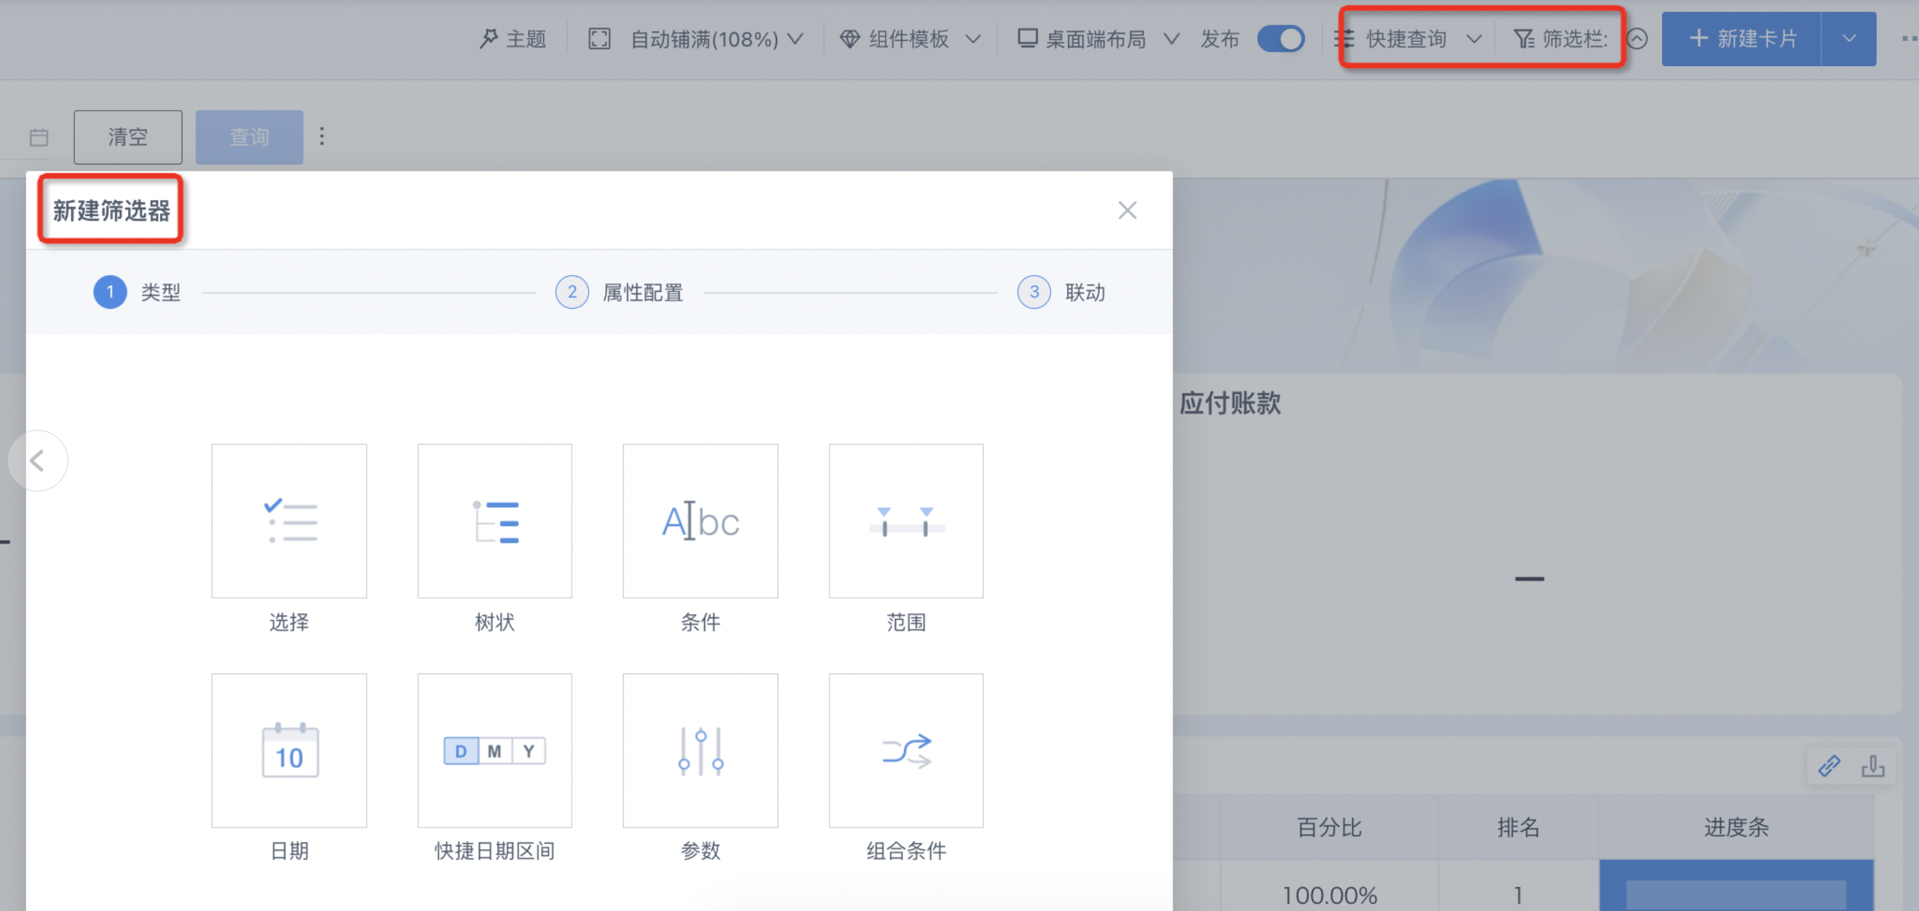This screenshot has height=911, width=1919.
Task: Expand the 桌面端布局 layout dropdown
Action: 1098,39
